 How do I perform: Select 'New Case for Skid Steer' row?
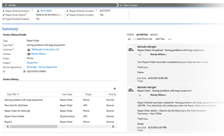point(60,105)
